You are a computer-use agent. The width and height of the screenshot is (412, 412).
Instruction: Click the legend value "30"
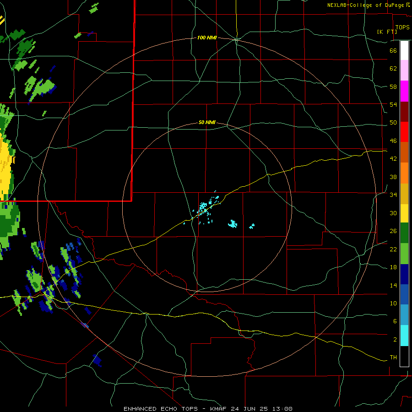coord(393,213)
